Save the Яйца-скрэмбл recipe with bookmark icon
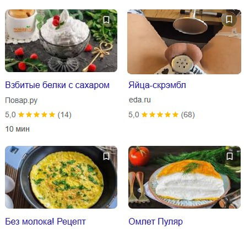 click(x=229, y=19)
